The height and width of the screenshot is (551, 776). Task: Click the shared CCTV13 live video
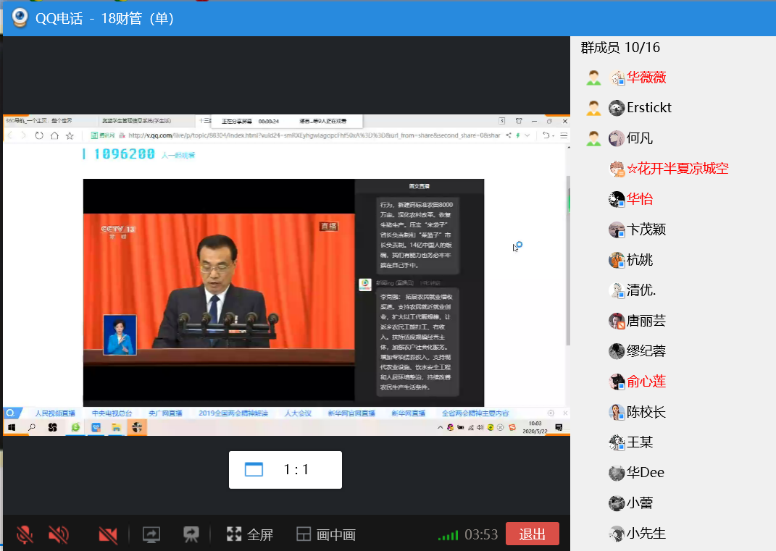coord(219,290)
